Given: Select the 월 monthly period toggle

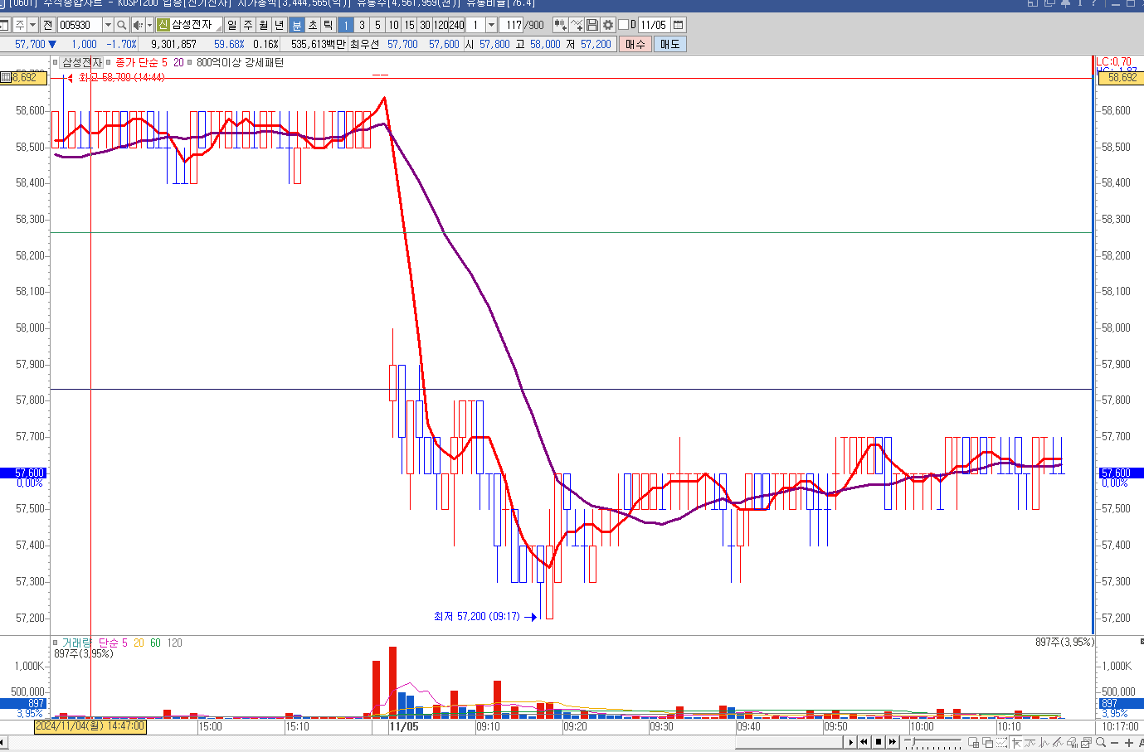Looking at the screenshot, I should [x=263, y=25].
